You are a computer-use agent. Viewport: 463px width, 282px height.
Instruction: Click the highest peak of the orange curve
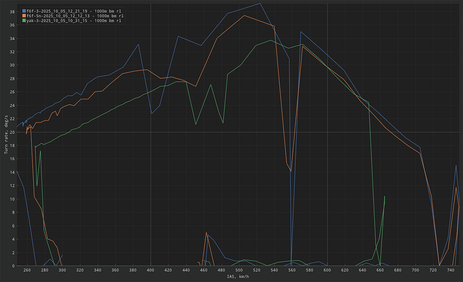[244, 16]
